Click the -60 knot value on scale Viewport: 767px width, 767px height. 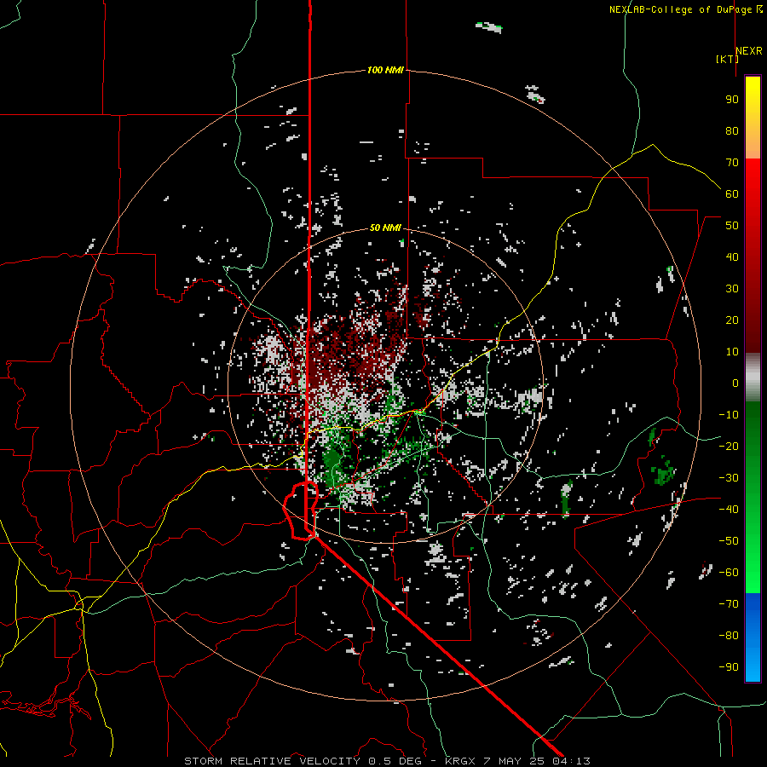point(729,573)
